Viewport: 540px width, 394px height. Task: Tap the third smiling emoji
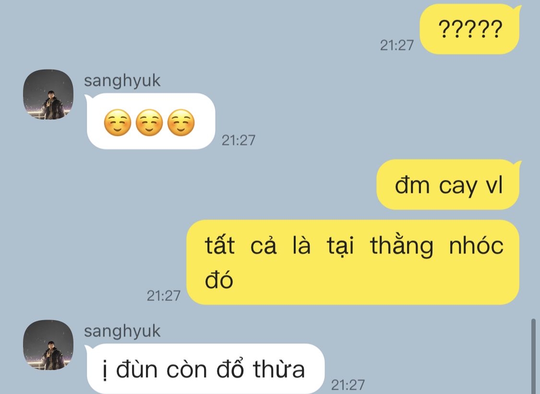click(181, 122)
